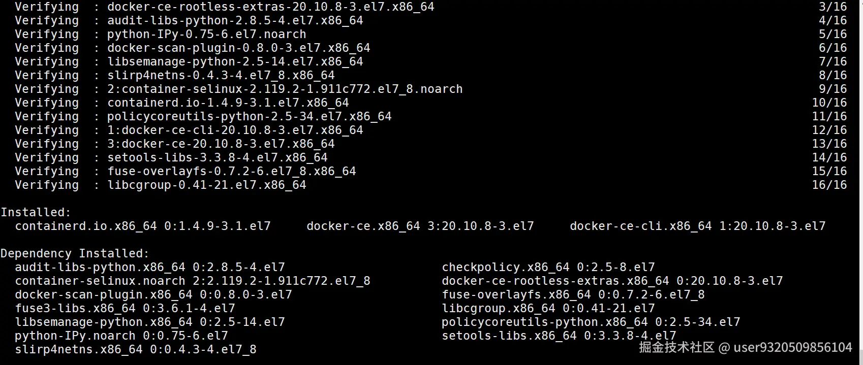Click the 2:container-selinux verifying line
863x365 pixels.
[285, 89]
